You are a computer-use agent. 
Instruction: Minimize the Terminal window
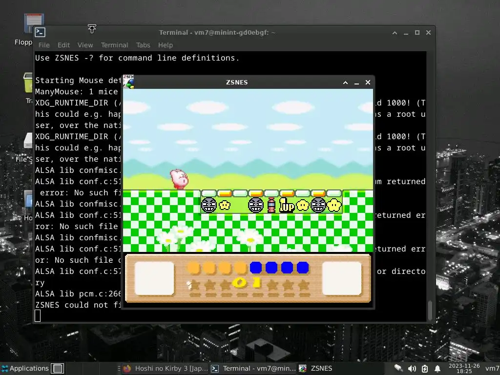click(406, 33)
